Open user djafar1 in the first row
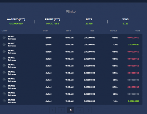The height and width of the screenshot is (114, 147). coord(49,38)
